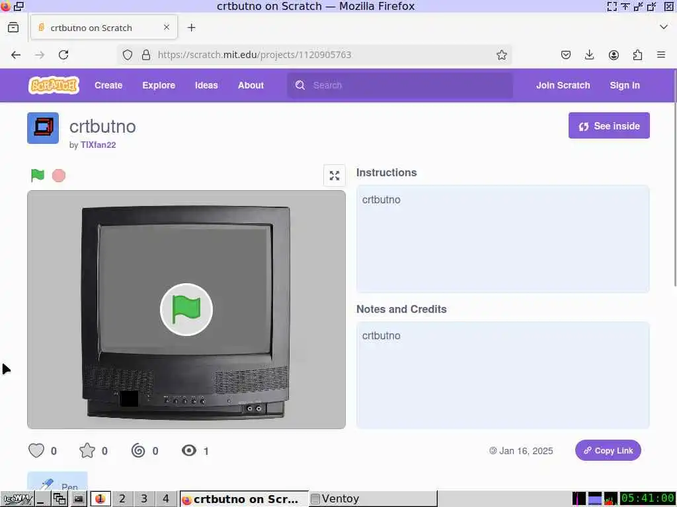Go back with browser back arrow
Image resolution: width=677 pixels, height=507 pixels.
16,55
